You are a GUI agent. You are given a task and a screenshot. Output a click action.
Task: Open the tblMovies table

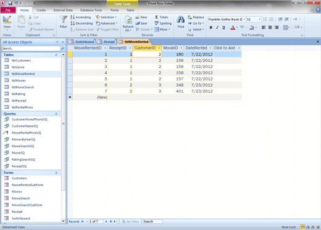coord(19,80)
